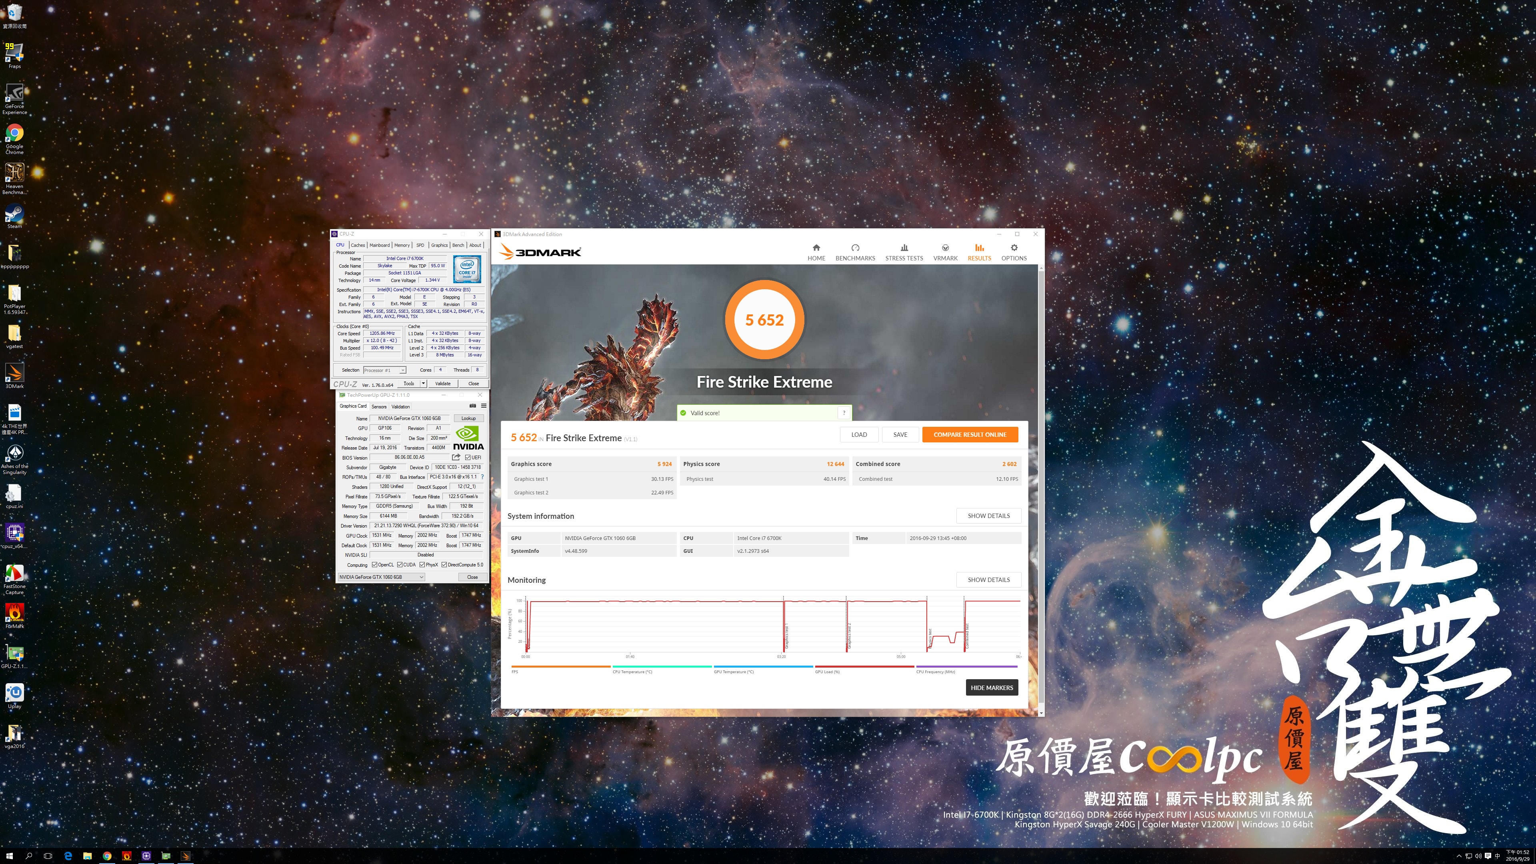This screenshot has height=864, width=1536.
Task: Open the Benchmarks section in 3DMark
Action: coord(855,252)
